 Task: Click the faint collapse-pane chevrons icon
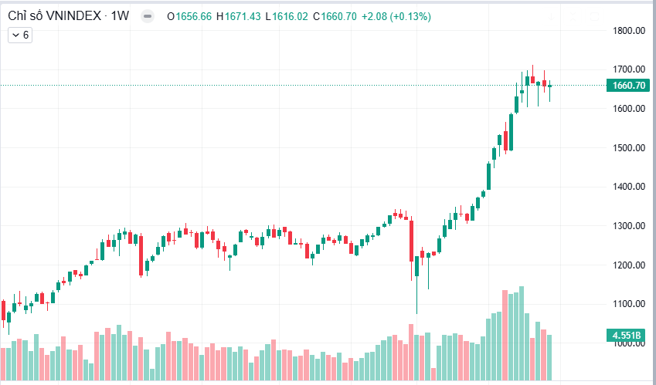pyautogui.click(x=573, y=17)
